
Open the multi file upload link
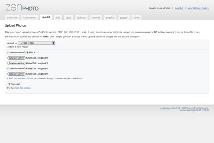pos(23,88)
